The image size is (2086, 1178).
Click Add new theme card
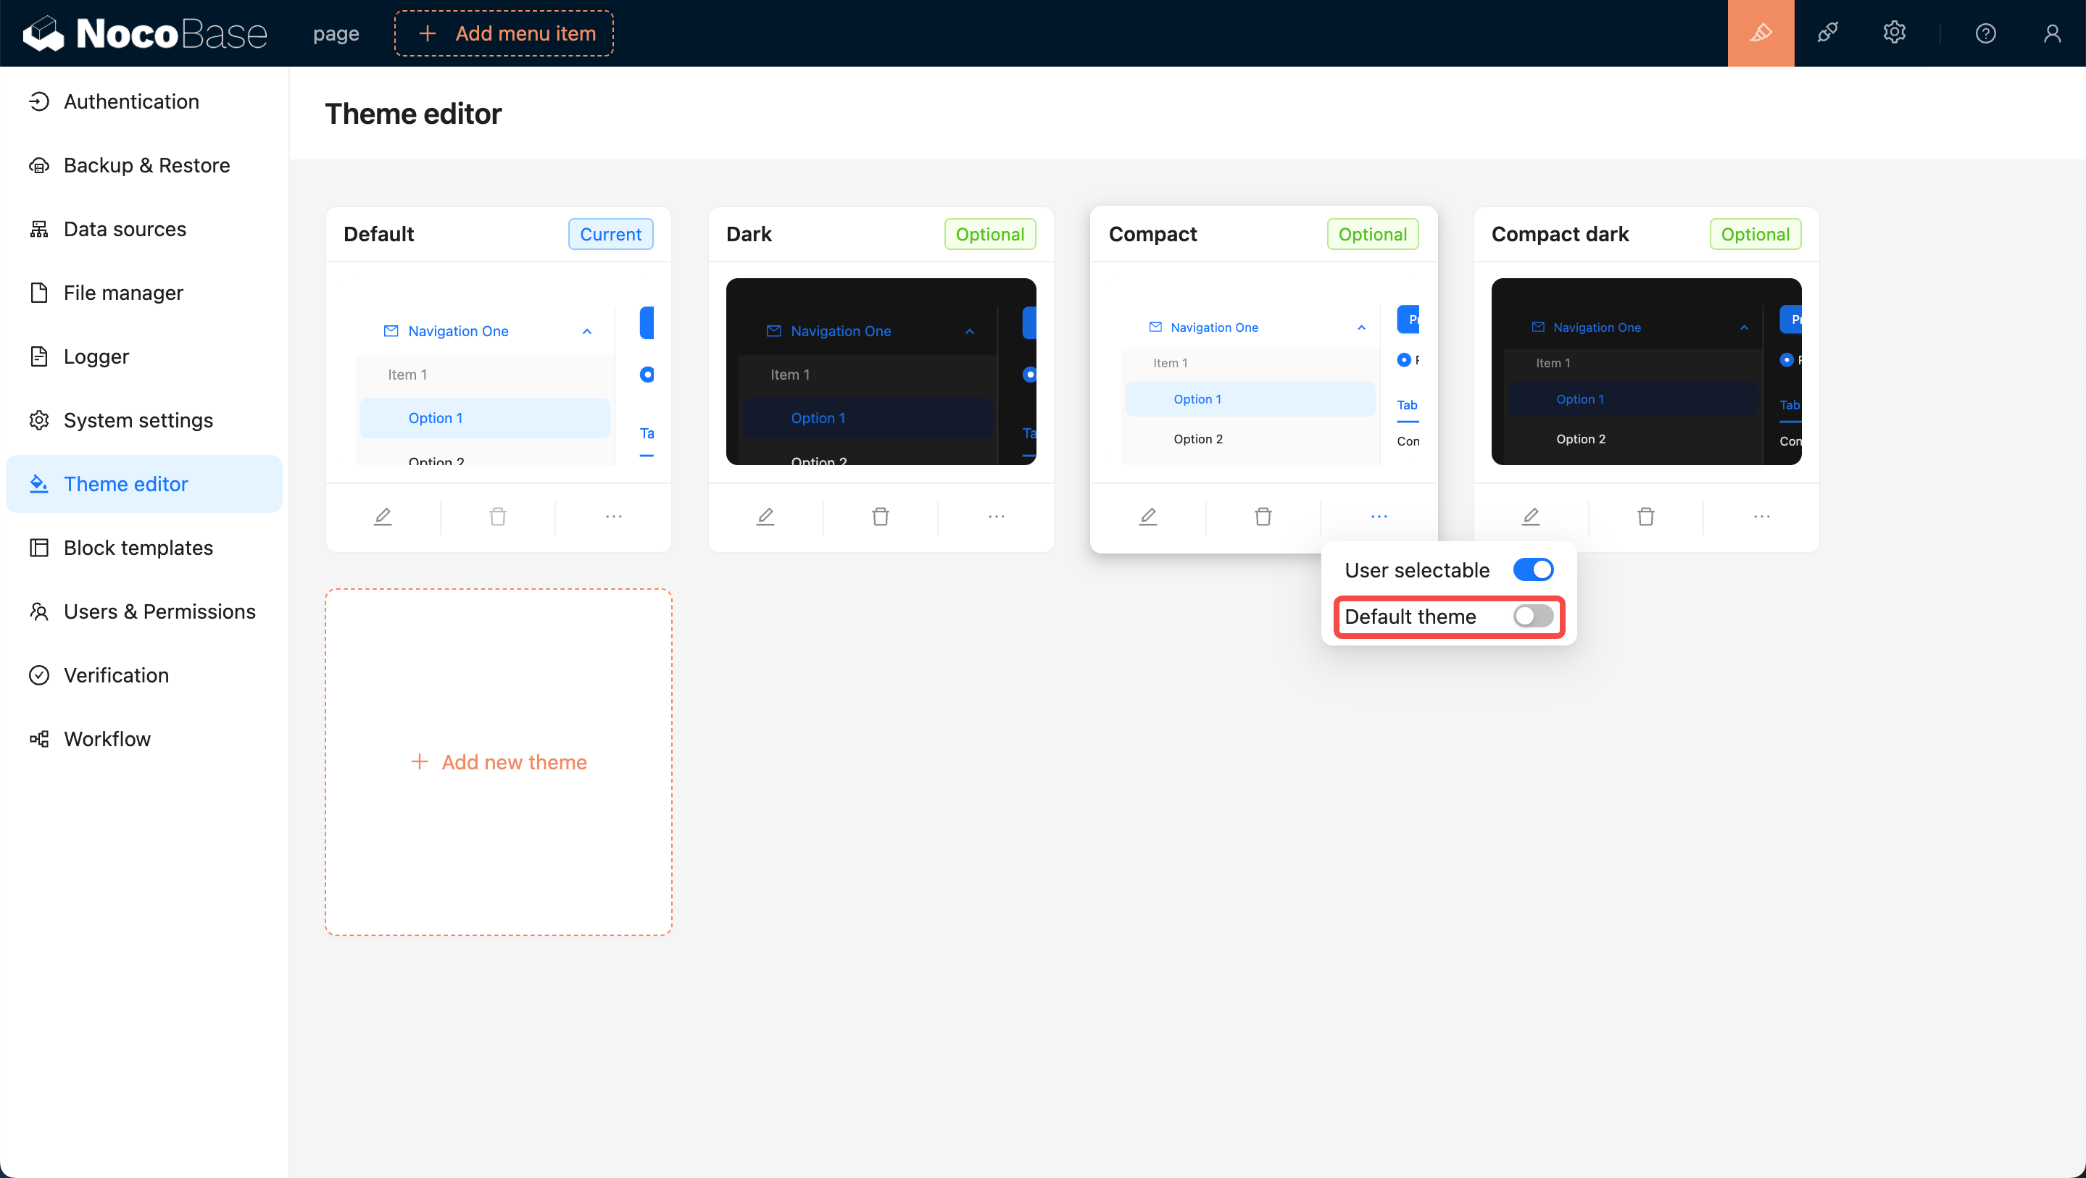tap(499, 762)
